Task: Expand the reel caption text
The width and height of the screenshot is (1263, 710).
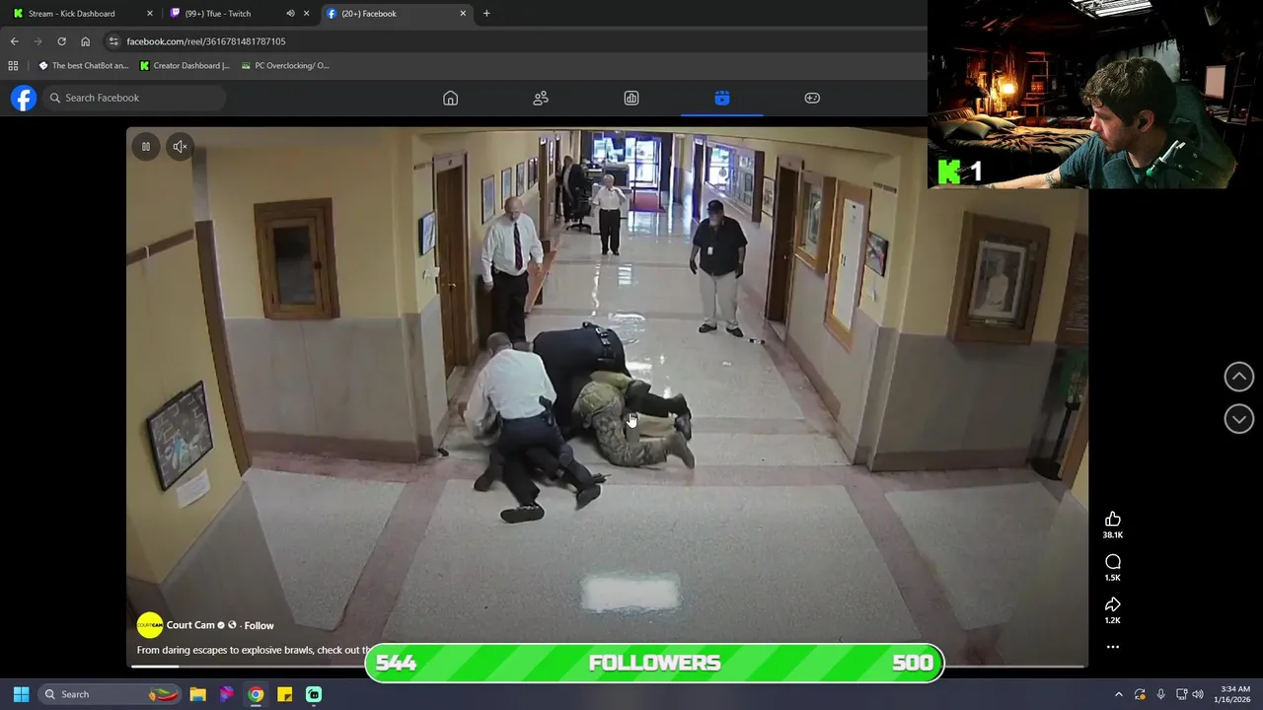Action: click(x=254, y=650)
